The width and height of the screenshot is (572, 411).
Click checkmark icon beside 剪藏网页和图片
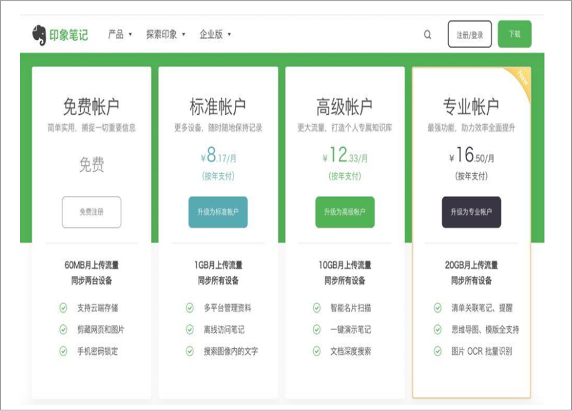tap(63, 329)
